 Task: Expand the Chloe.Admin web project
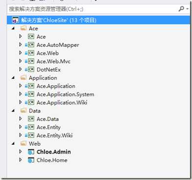point(21,152)
